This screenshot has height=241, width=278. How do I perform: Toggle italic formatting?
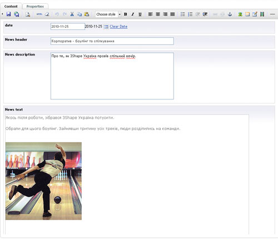pos(133,14)
